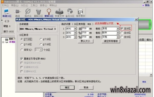154x97 pixels.
Task: Click the 备份分区 disc icon
Action: click(x=70, y=11)
